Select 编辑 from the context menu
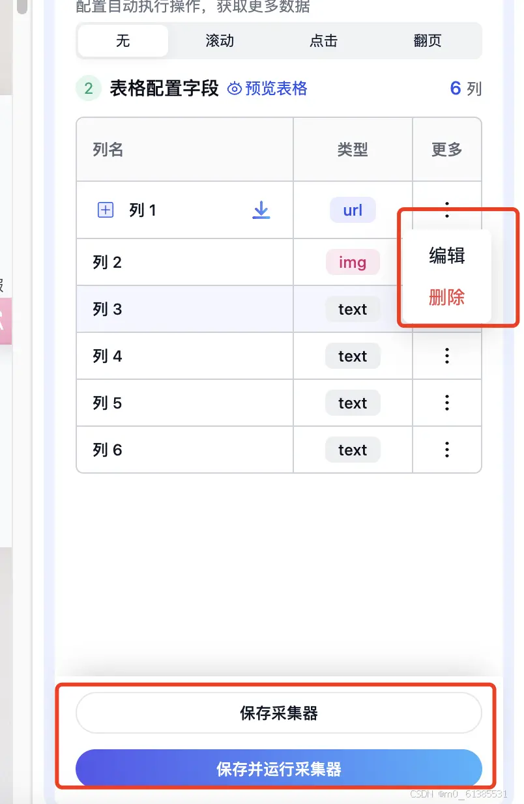This screenshot has width=524, height=804. click(446, 255)
